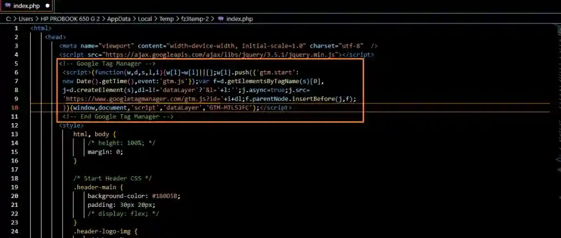Click the #180D5B color value

(165, 196)
